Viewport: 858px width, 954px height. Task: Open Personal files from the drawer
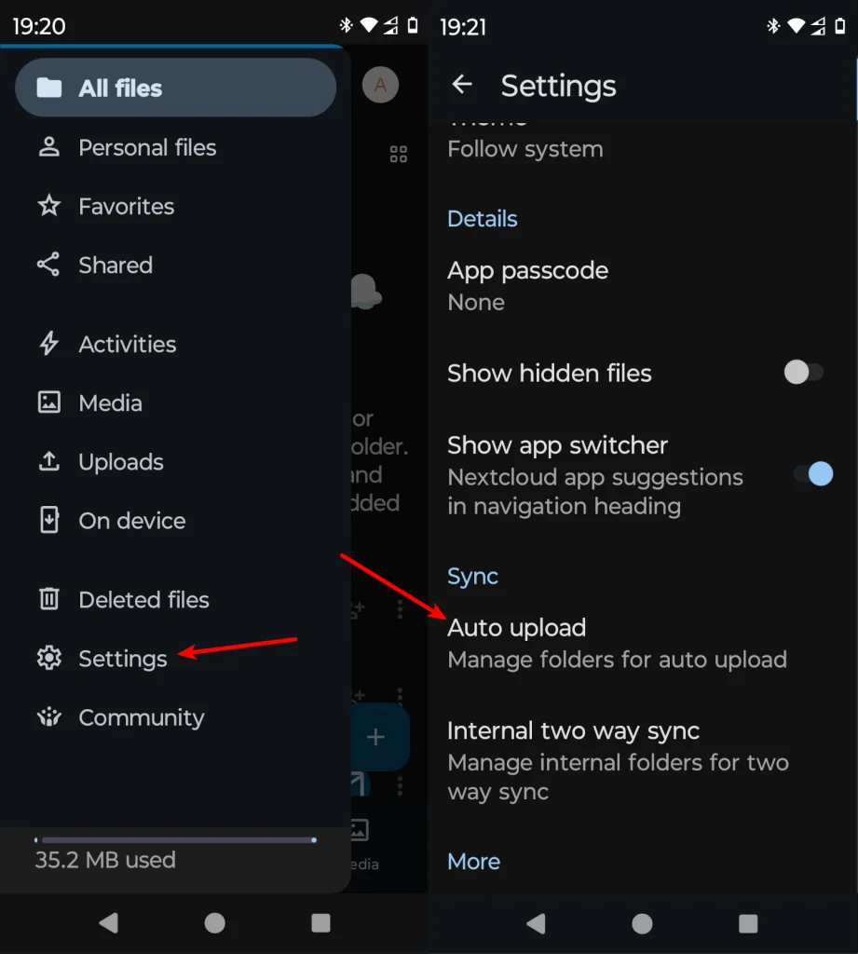pos(147,147)
